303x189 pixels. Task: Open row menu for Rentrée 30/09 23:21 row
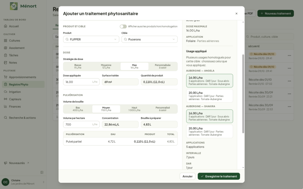point(289,94)
